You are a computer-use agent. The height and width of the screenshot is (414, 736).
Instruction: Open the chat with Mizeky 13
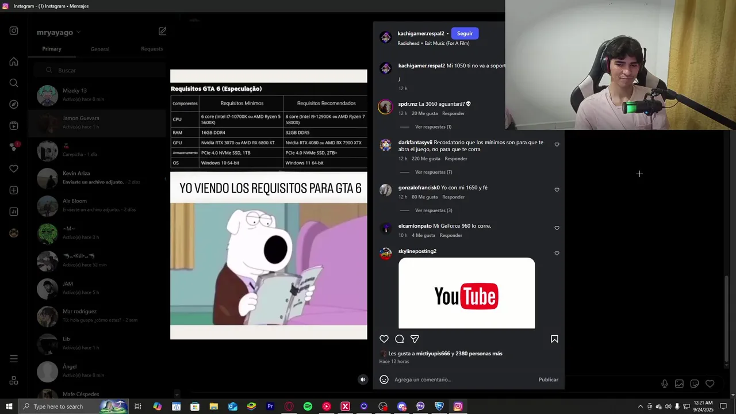coord(97,95)
